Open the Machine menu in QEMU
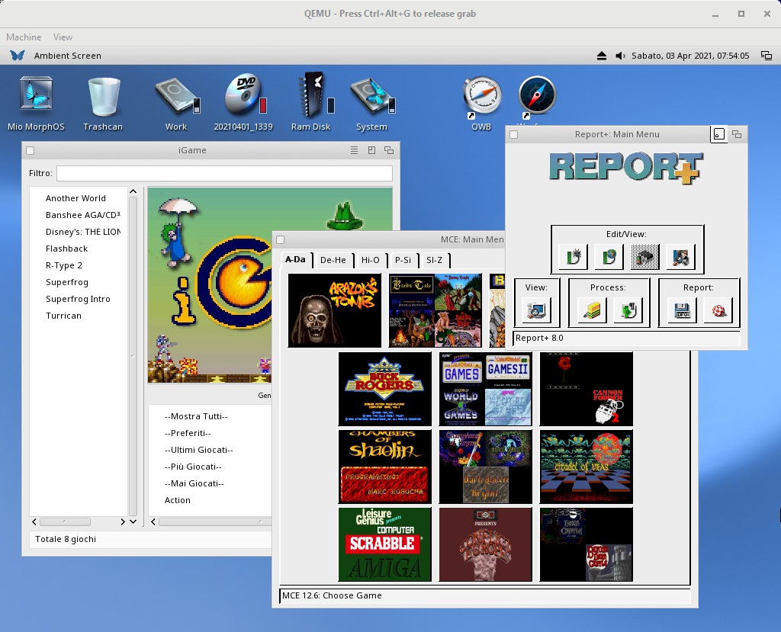 tap(24, 37)
